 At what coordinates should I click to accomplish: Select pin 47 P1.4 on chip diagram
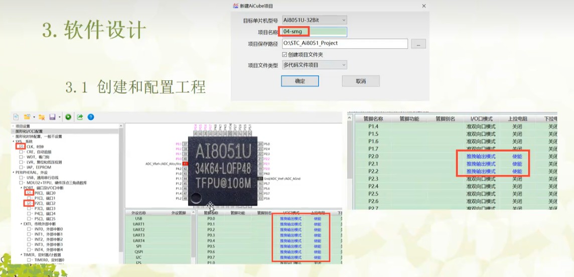[x=185, y=193]
